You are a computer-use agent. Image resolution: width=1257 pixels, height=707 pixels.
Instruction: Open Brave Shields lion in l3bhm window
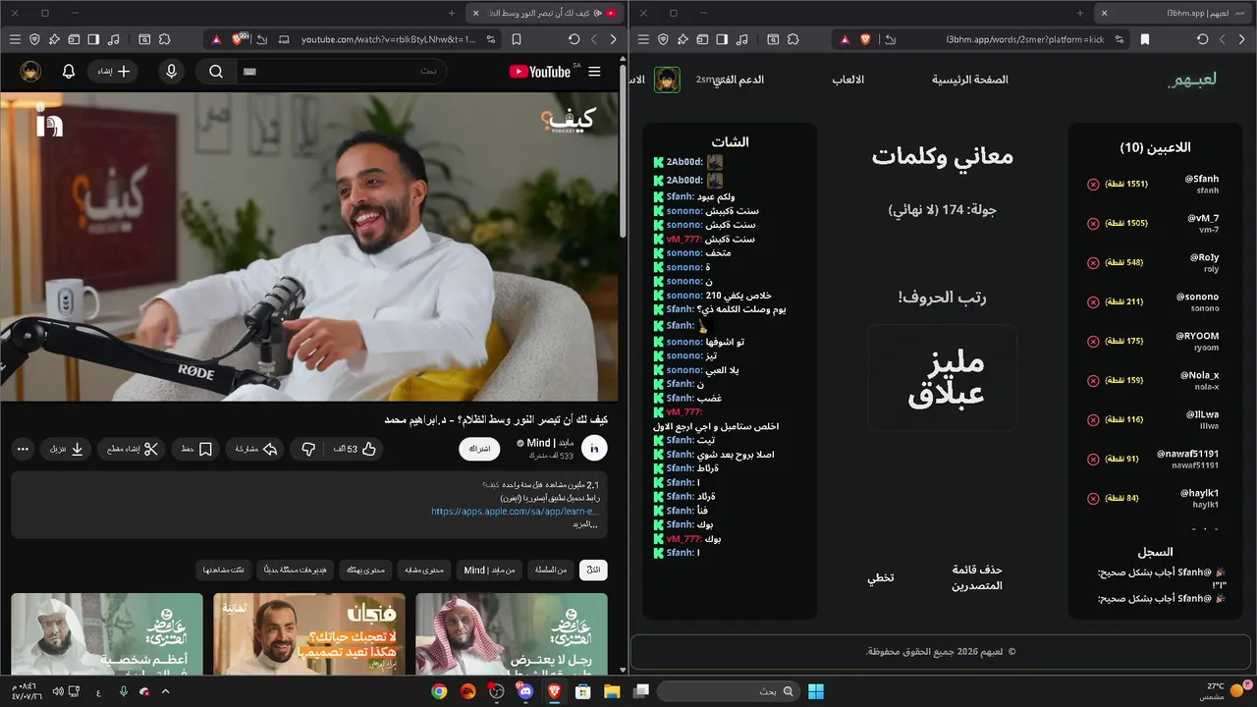coord(865,39)
